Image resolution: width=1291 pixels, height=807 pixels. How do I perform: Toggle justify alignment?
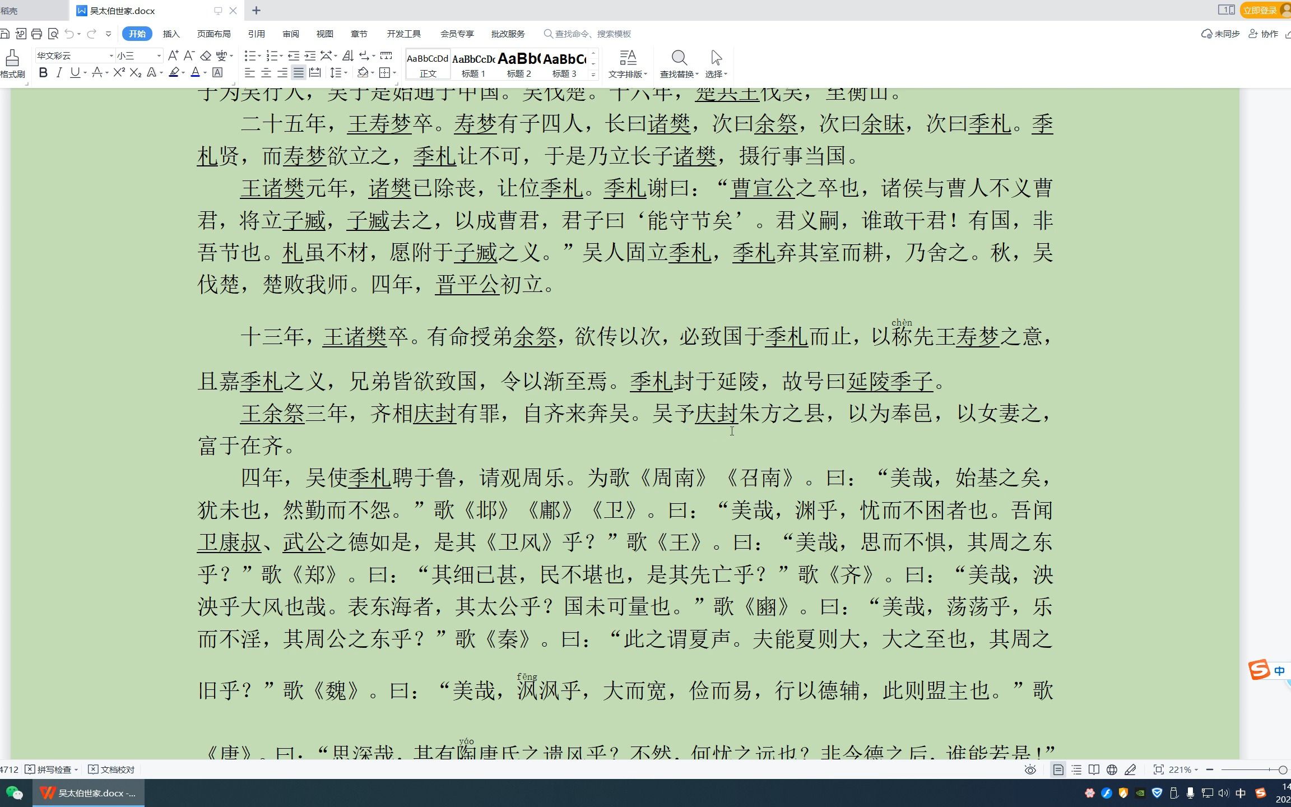[299, 73]
